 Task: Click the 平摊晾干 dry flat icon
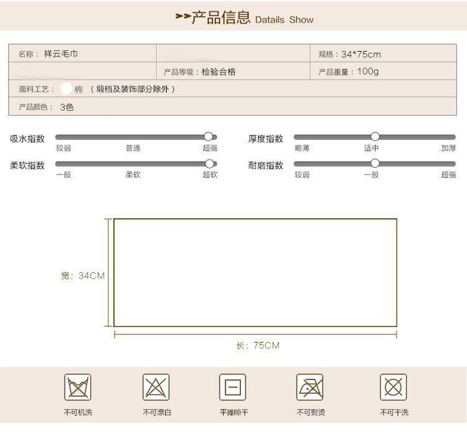click(233, 387)
